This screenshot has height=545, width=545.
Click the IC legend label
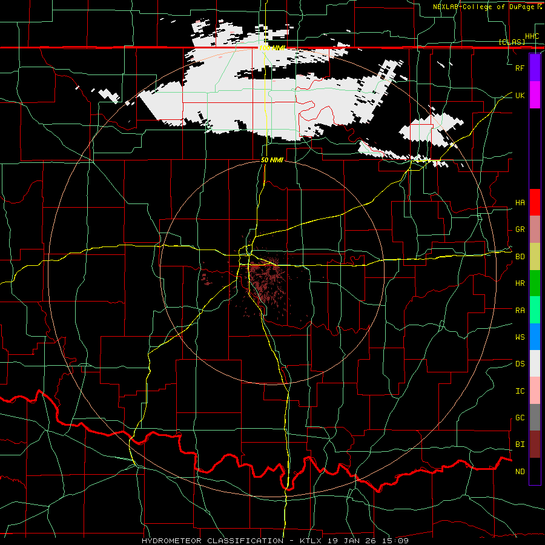pos(520,391)
